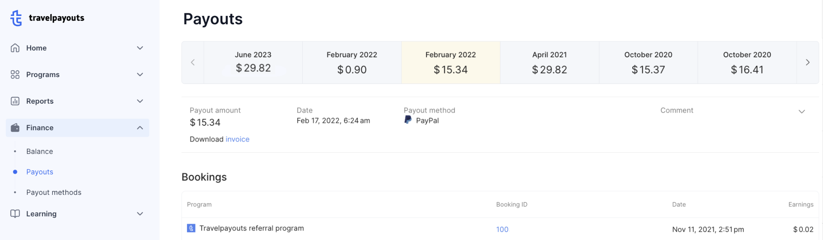The width and height of the screenshot is (823, 240).
Task: Click the Finance wallet icon
Action: click(x=15, y=128)
